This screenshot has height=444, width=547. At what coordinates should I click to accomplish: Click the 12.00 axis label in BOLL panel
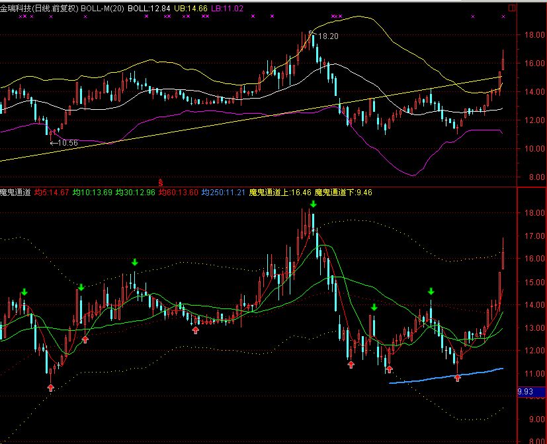535,120
